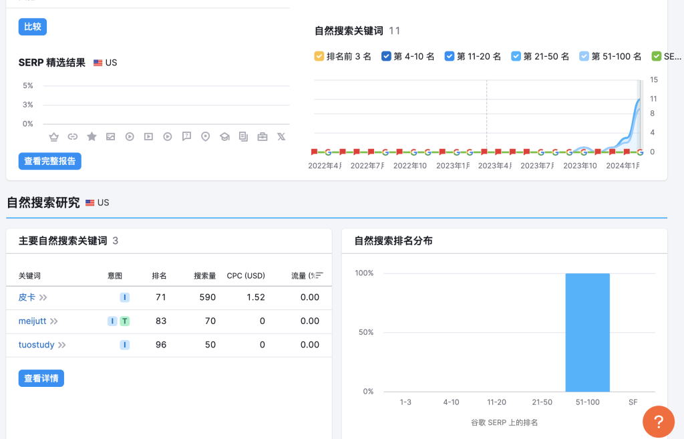This screenshot has width=684, height=439.
Task: Sort by the 关键词 column header
Action: click(x=29, y=276)
